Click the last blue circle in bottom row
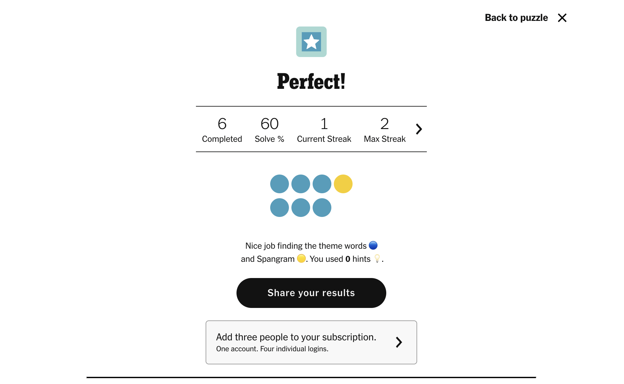This screenshot has width=624, height=384. pyautogui.click(x=322, y=208)
